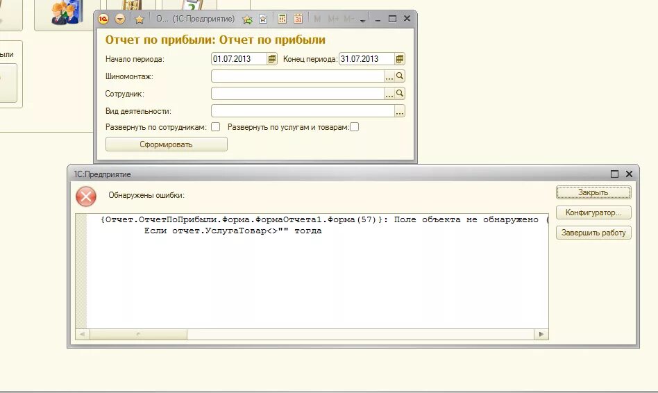This screenshot has width=658, height=393.
Task: Click the horizontal scrollbar thumb in error box
Action: coord(138,334)
